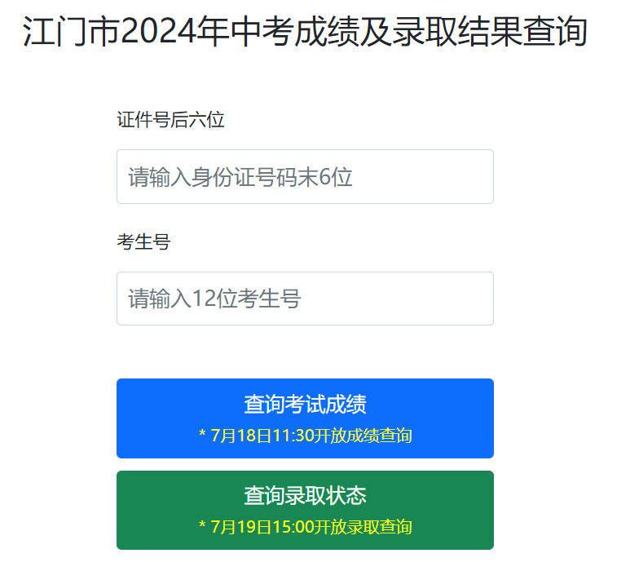Click the yellow 7月19日15:00开放录取查询 notice

(x=305, y=527)
